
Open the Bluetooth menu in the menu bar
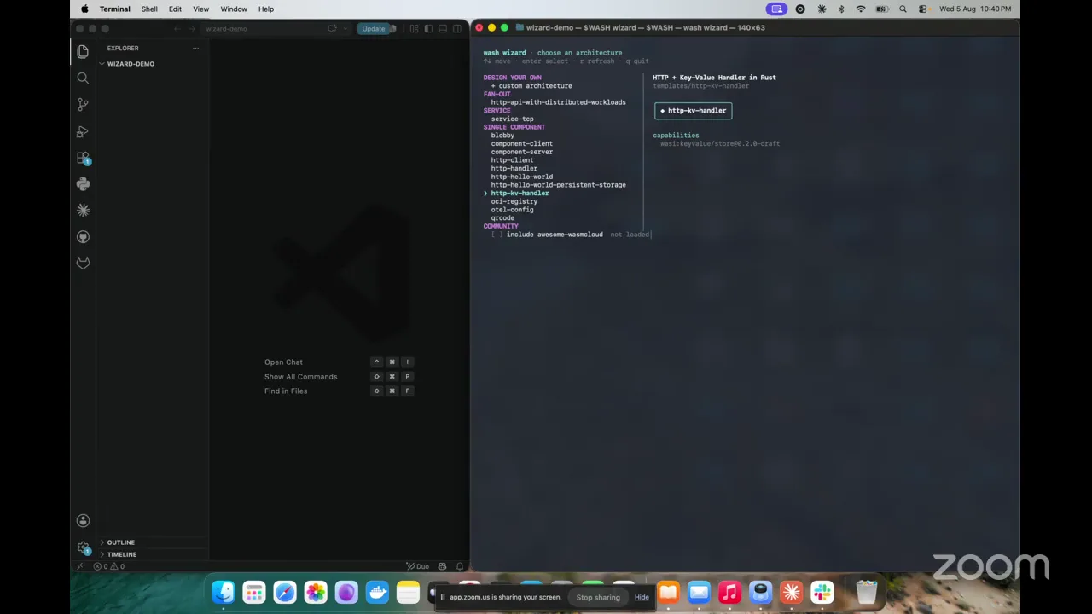coord(841,9)
